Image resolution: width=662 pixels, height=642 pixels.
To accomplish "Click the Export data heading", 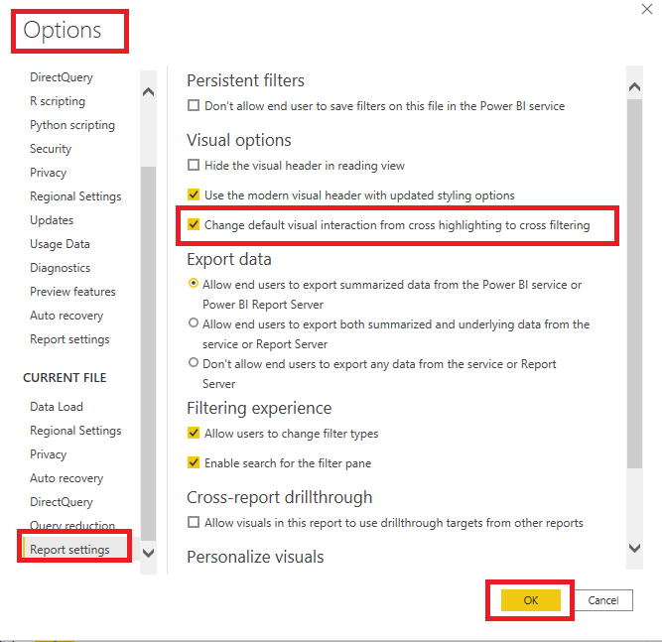I will coord(229,259).
